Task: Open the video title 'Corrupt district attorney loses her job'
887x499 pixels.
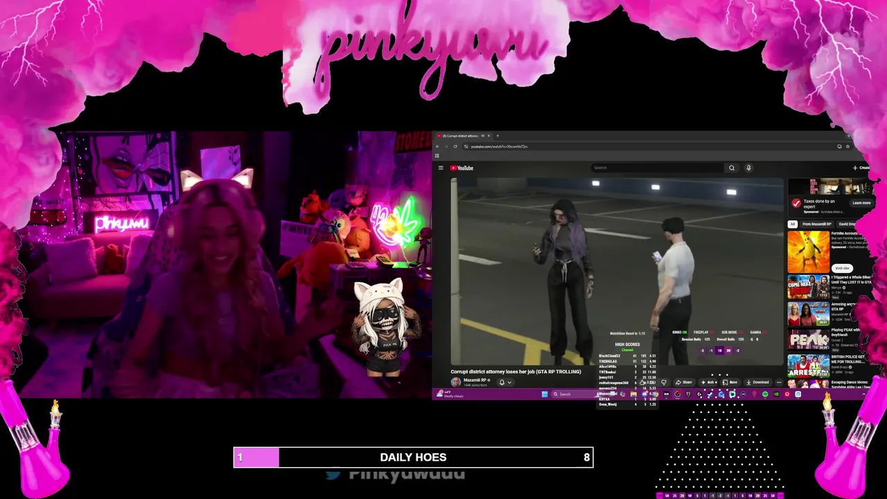Action: (x=516, y=371)
